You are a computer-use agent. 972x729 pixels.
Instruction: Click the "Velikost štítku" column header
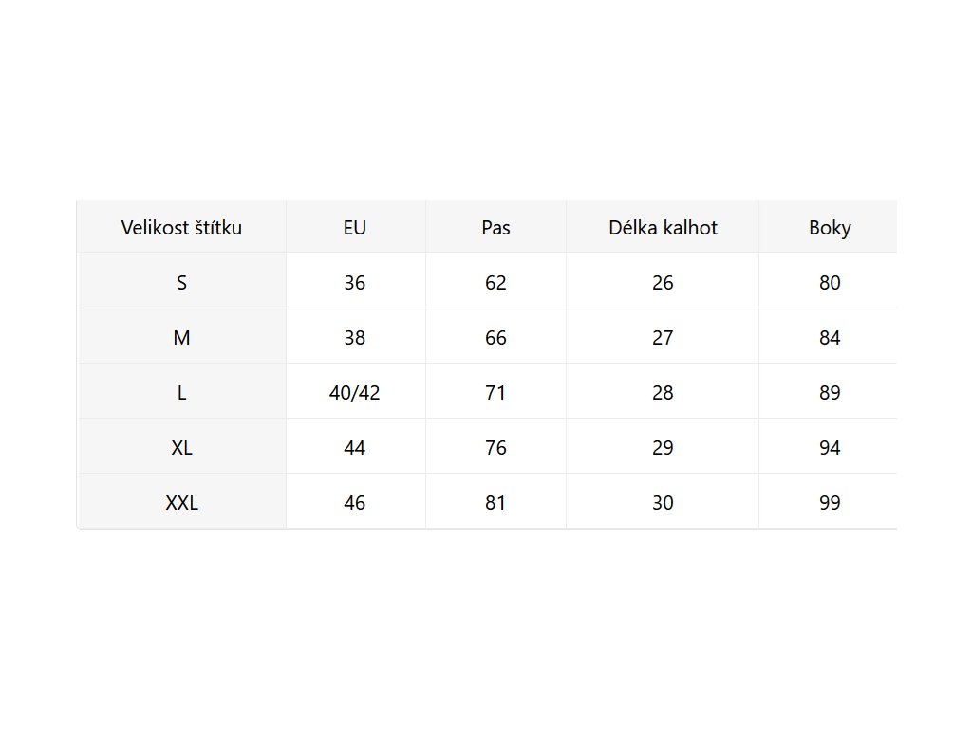(181, 228)
